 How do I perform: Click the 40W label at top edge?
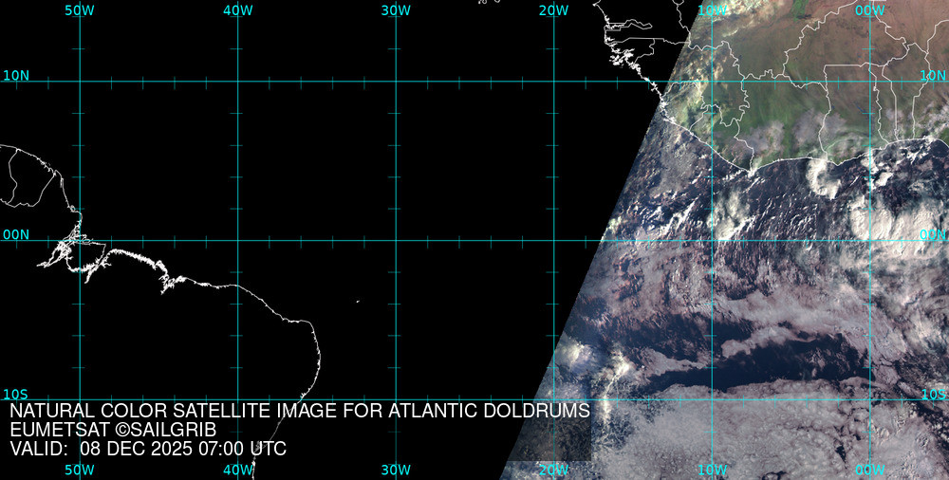(x=238, y=9)
